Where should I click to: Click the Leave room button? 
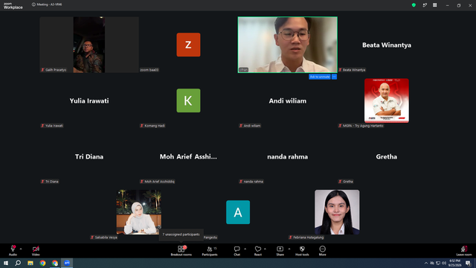(x=464, y=250)
